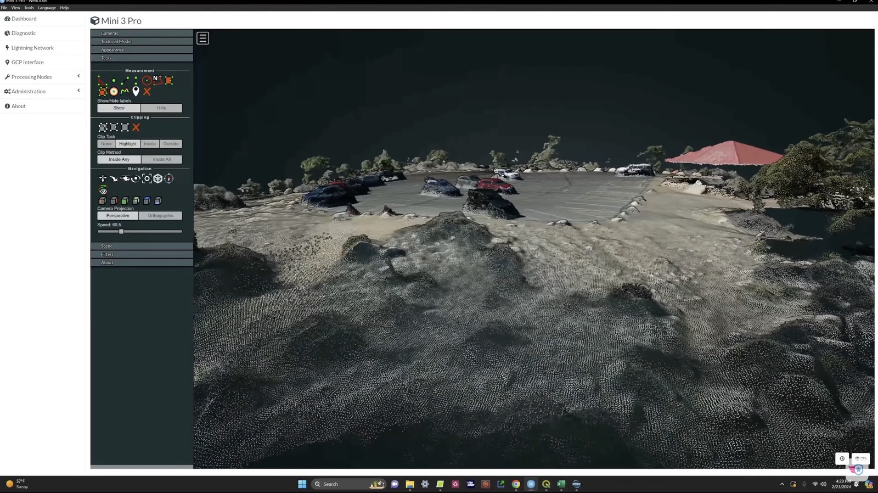This screenshot has height=493, width=878.
Task: Adjust the navigation Speed slider
Action: [121, 232]
